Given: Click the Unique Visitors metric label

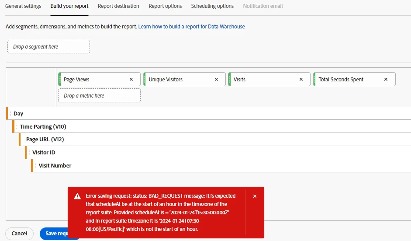Looking at the screenshot, I should click(166, 80).
